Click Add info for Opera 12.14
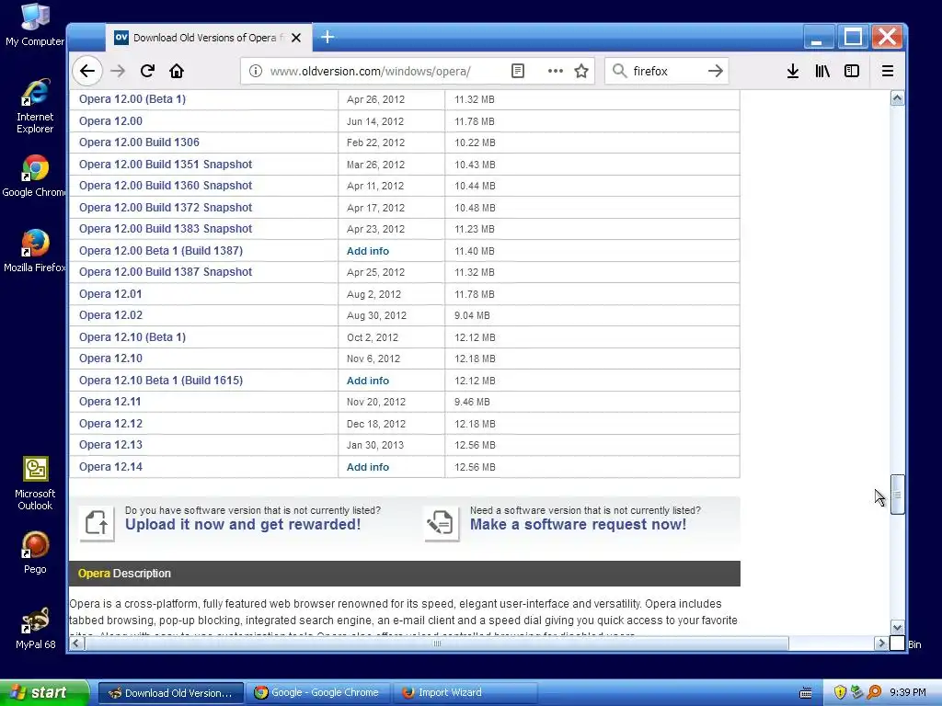942x706 pixels. tap(368, 466)
